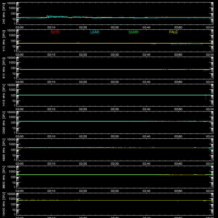
Task: Click the 10 y-axis value on the 610 MHz plot
Action: pyautogui.click(x=14, y=74)
